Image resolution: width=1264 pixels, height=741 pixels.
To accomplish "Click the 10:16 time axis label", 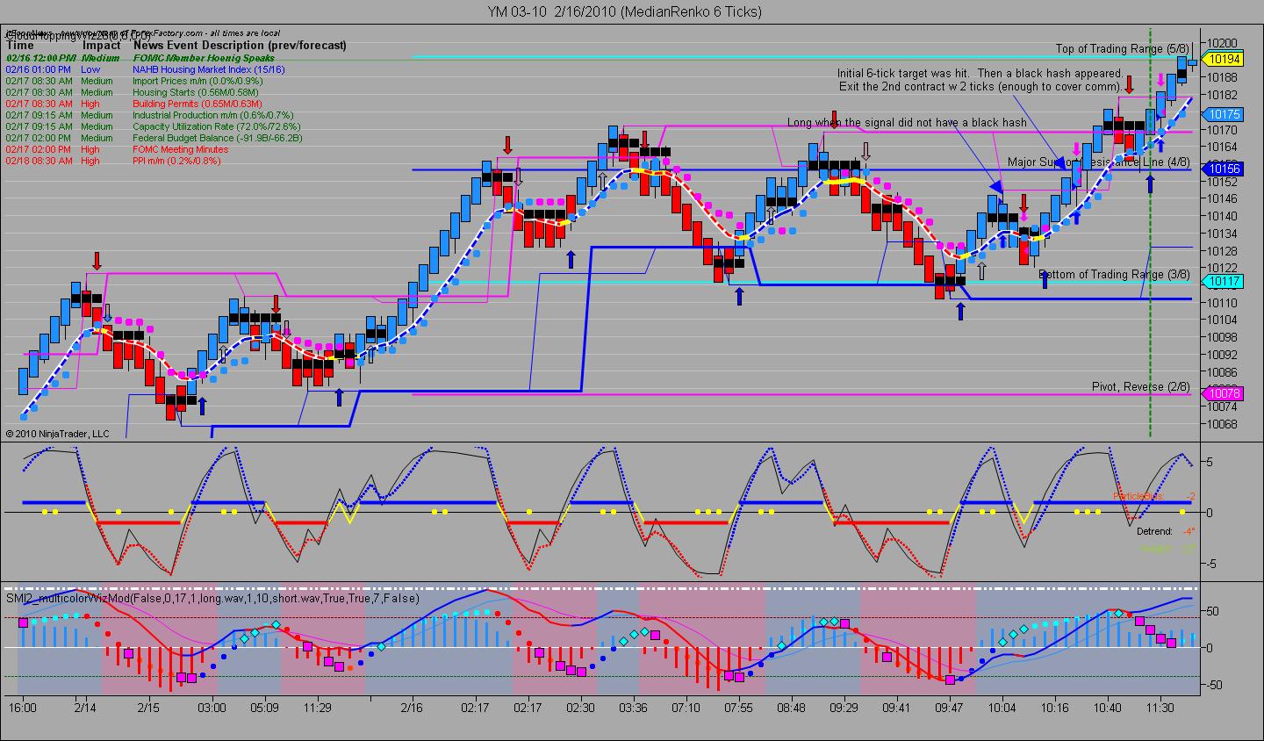I will (x=1054, y=708).
